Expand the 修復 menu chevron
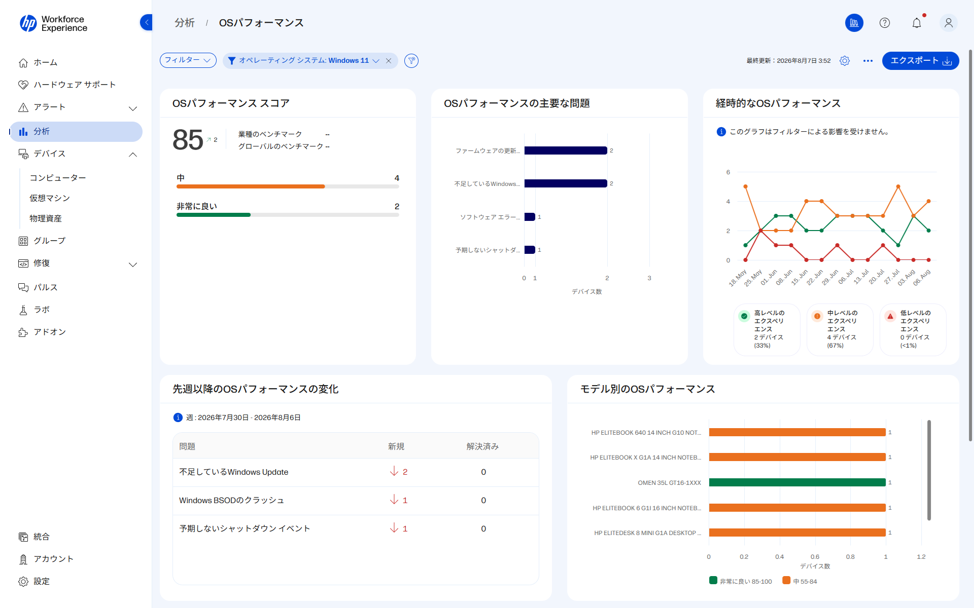Screen dimensions: 974x608 (133, 264)
